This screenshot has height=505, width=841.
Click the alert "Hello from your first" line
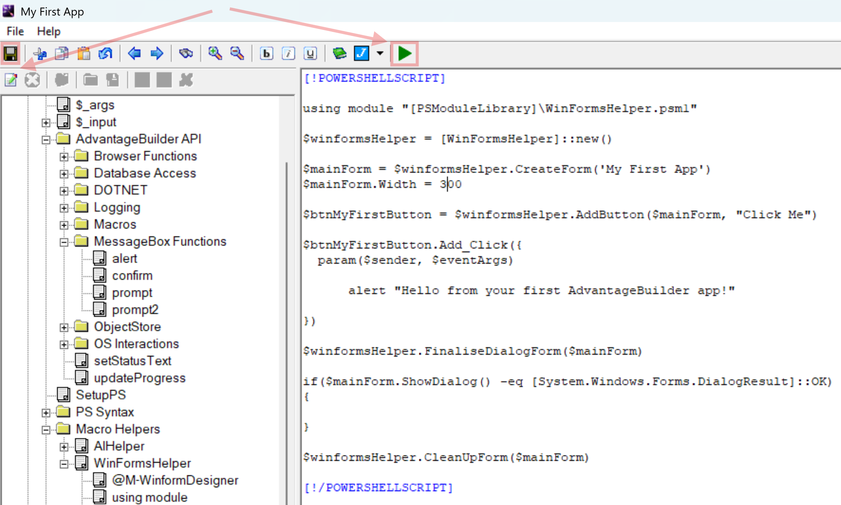[542, 291]
